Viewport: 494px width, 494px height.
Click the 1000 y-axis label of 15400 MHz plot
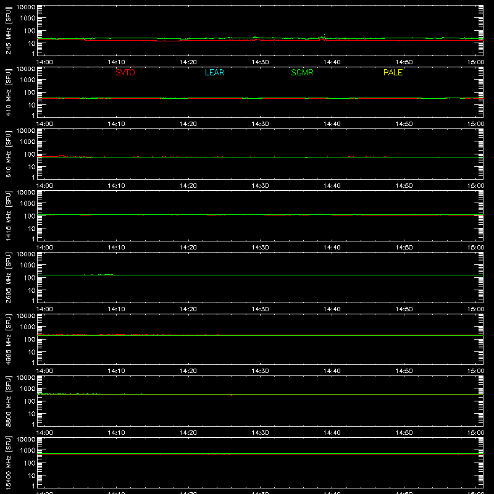click(x=28, y=451)
